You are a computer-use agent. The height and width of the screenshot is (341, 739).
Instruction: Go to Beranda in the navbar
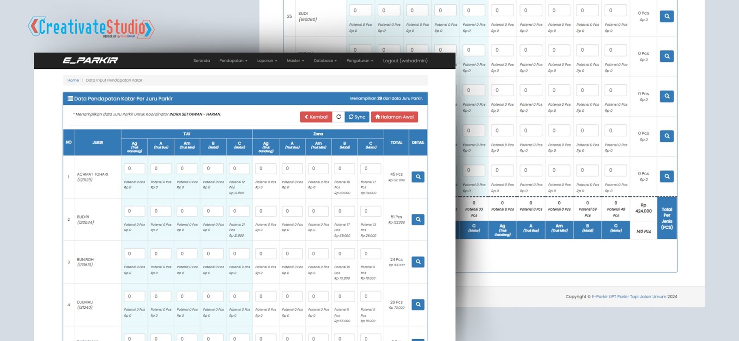tap(201, 61)
